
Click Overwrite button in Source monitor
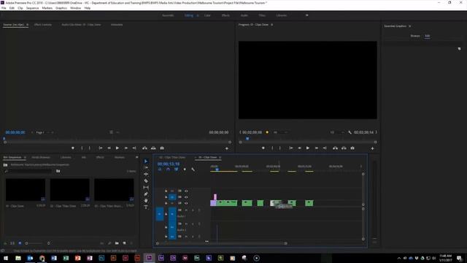[x=153, y=148]
